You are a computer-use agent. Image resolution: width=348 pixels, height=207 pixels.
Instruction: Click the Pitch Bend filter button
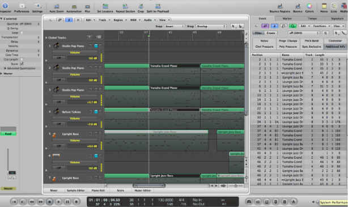pyautogui.click(x=312, y=41)
